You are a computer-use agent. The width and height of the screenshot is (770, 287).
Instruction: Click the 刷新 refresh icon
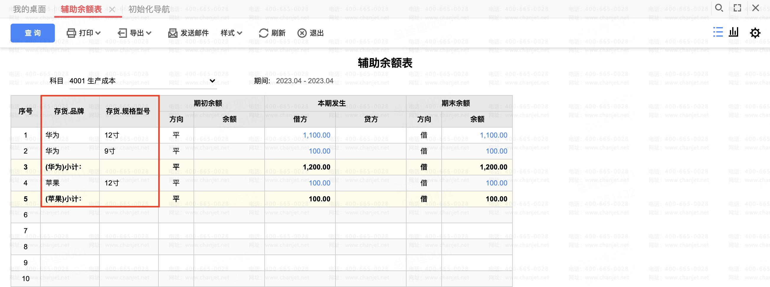263,33
